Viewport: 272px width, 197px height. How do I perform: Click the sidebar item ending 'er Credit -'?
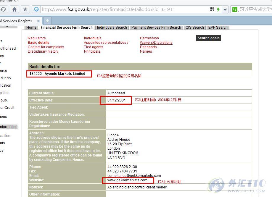coord(8,107)
